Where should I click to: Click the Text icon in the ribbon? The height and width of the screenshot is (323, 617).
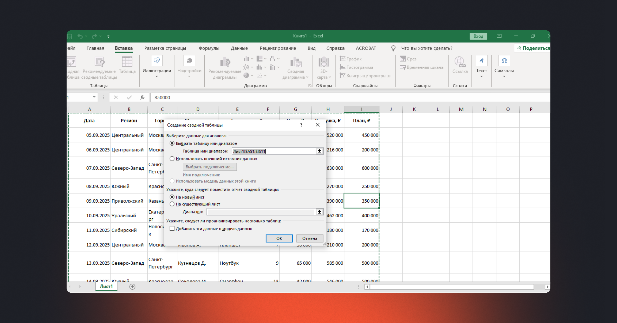click(481, 61)
